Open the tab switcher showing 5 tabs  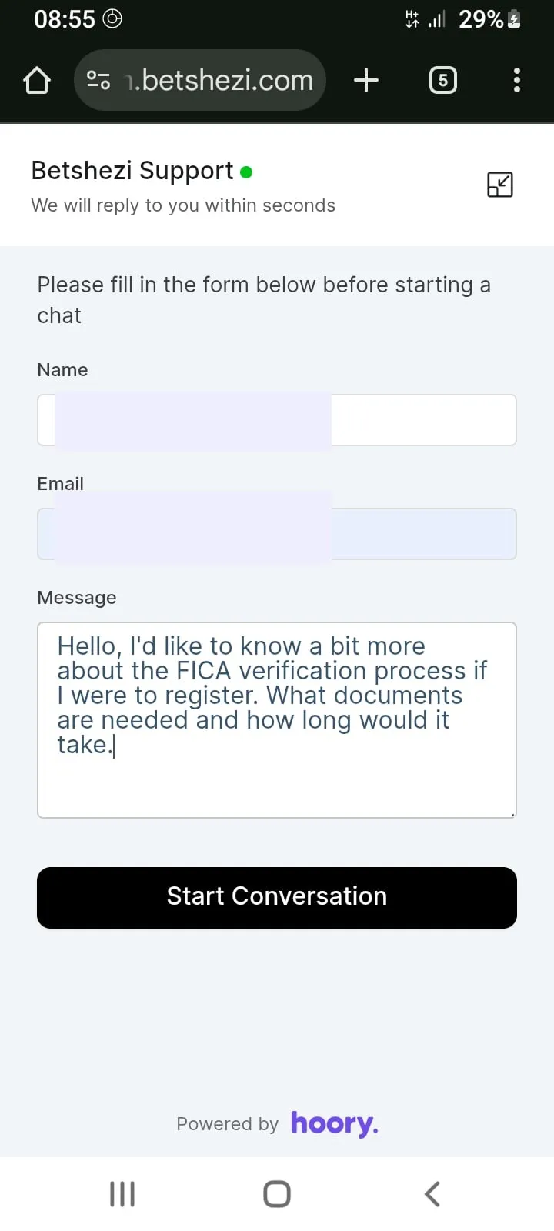coord(443,79)
